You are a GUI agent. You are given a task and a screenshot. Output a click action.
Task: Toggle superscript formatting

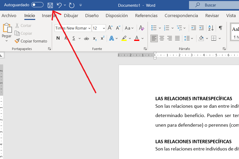pos(103,38)
